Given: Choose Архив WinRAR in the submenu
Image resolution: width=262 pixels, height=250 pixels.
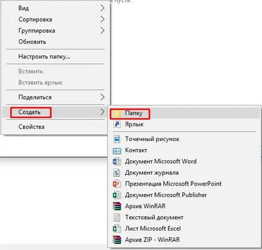Looking at the screenshot, I should (185, 206).
